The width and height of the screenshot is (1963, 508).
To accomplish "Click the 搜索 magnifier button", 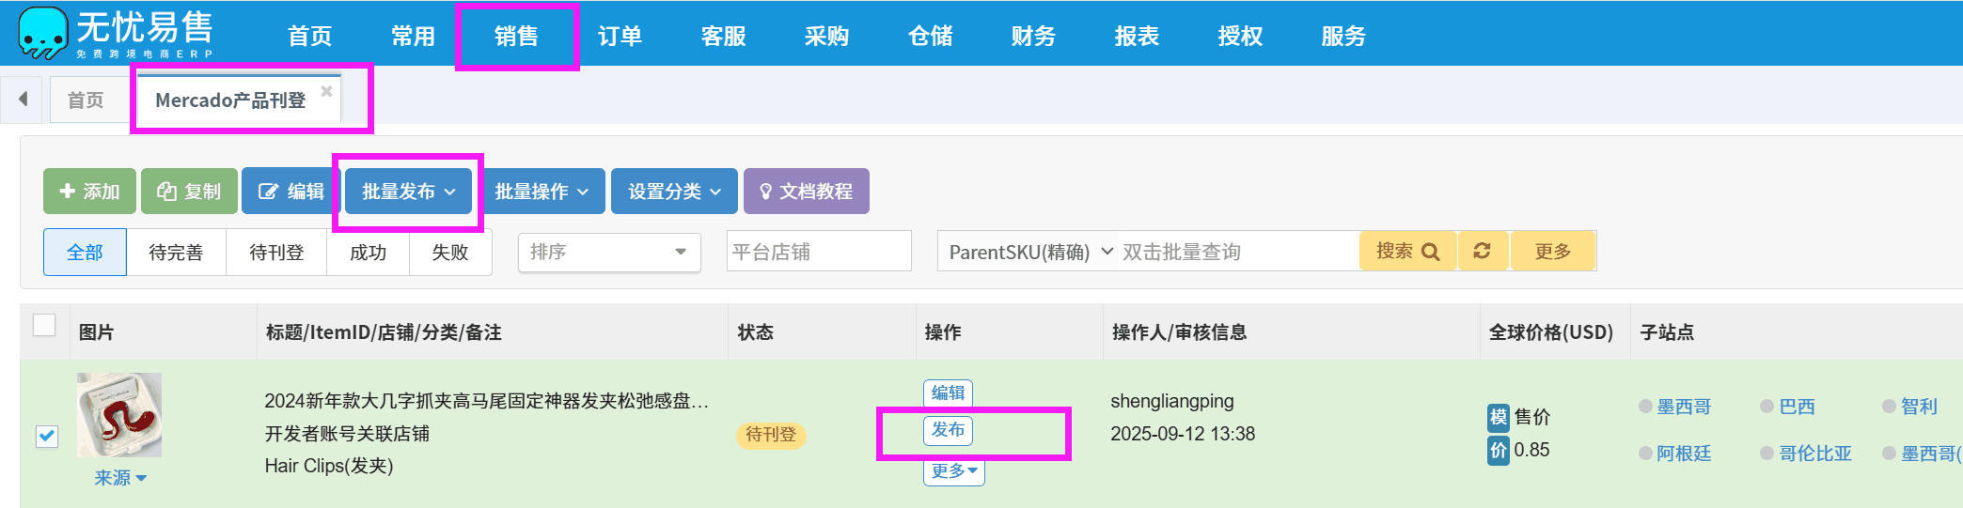I will (1407, 251).
